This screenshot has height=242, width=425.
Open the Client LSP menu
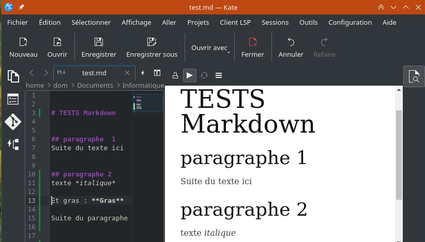pos(235,22)
